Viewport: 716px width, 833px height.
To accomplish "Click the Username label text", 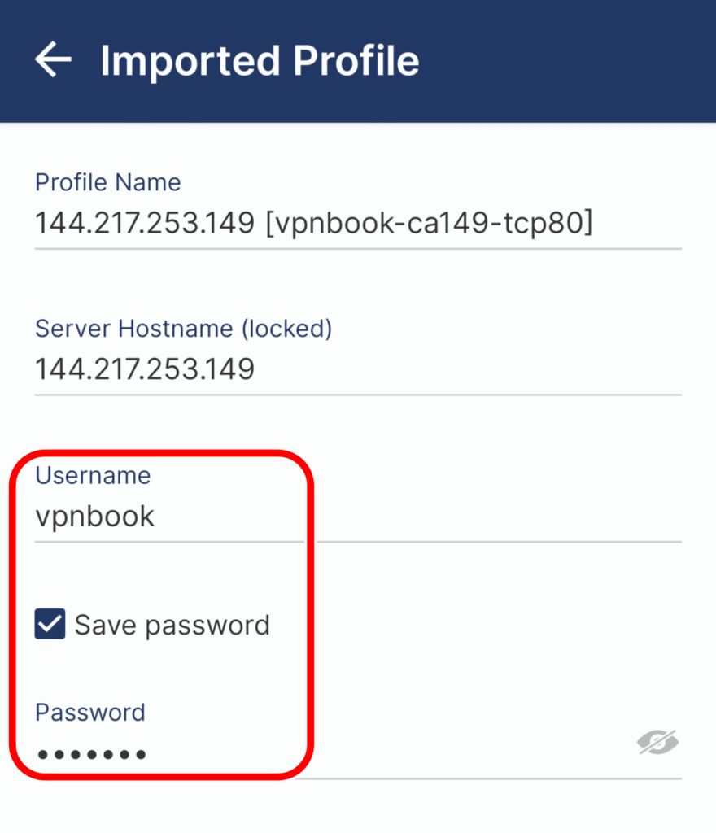I will pyautogui.click(x=92, y=475).
